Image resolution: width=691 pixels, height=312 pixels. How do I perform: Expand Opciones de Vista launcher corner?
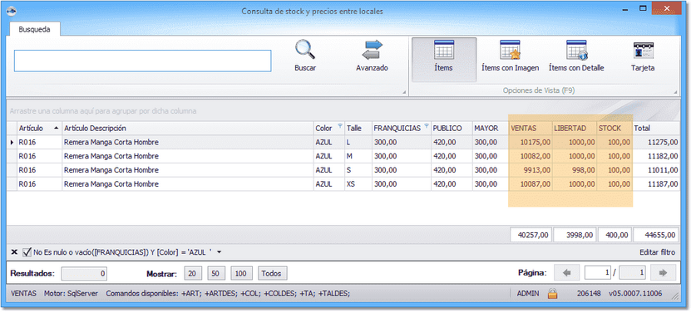[675, 92]
